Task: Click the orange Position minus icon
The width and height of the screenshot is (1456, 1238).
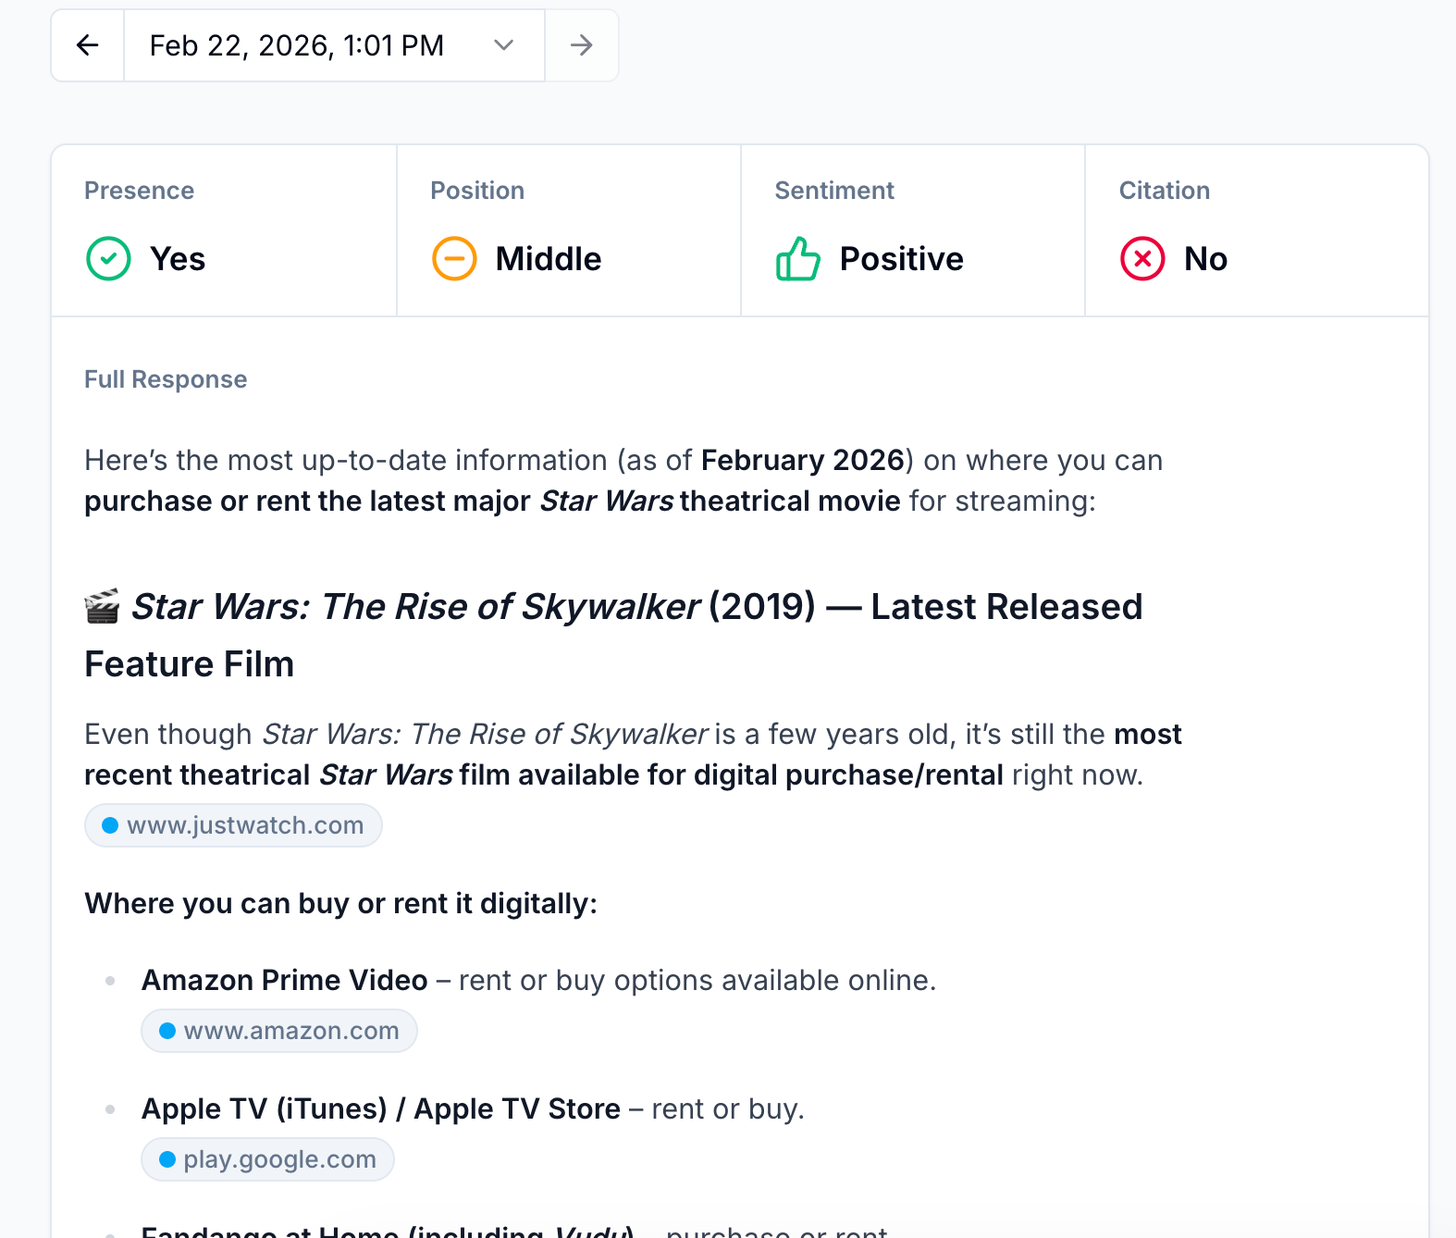Action: pos(454,258)
